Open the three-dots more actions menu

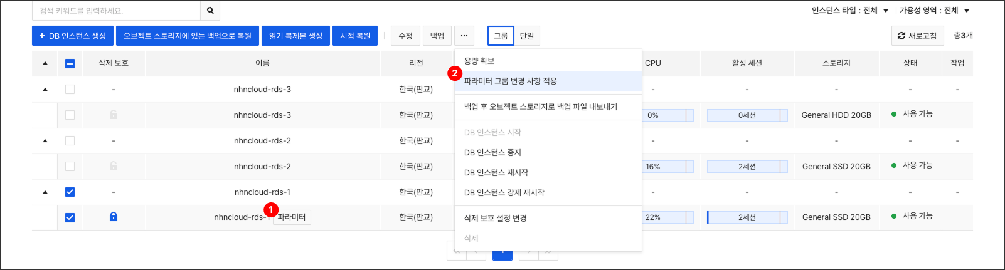point(464,36)
